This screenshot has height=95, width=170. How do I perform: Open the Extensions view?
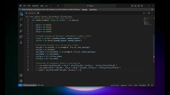coord(21,37)
